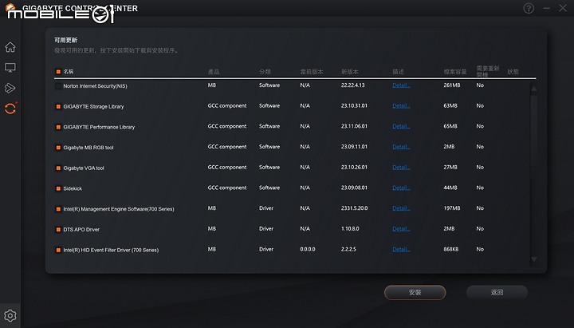Check Norton Internet Security(NIS) checkbox
Screen dimensions: 574x328
click(58, 86)
